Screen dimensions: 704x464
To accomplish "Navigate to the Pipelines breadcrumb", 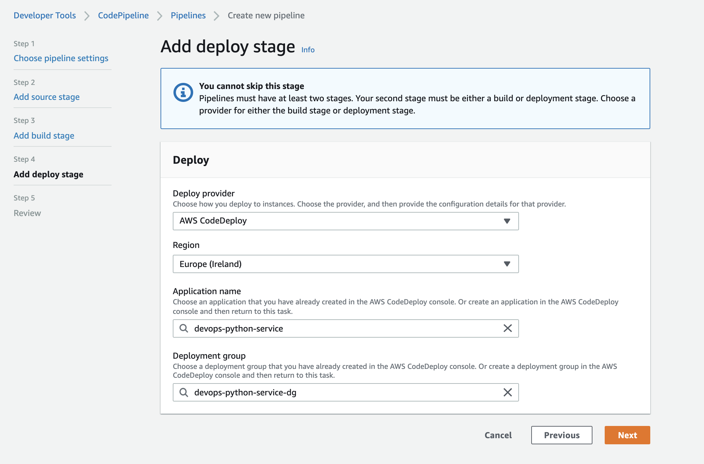I will 188,15.
